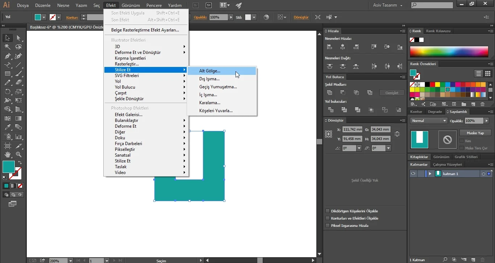Click horizontal align left icon
Viewport: 495px width, 263px height.
329,47
